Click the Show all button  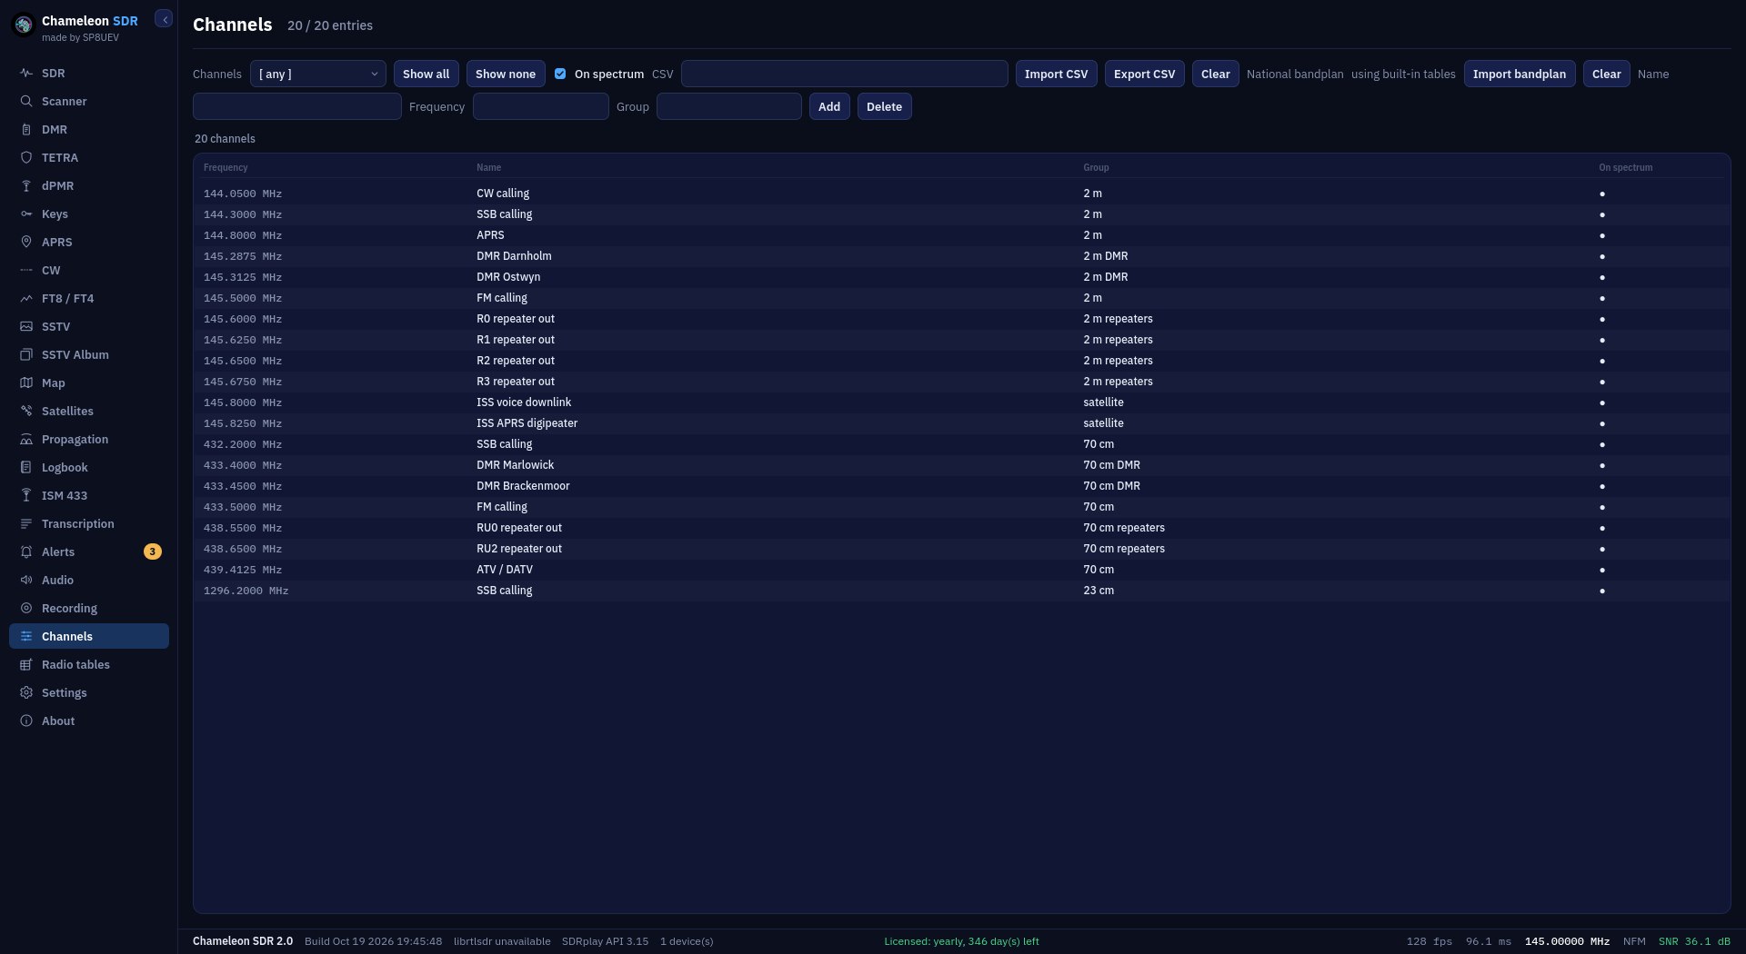(426, 74)
